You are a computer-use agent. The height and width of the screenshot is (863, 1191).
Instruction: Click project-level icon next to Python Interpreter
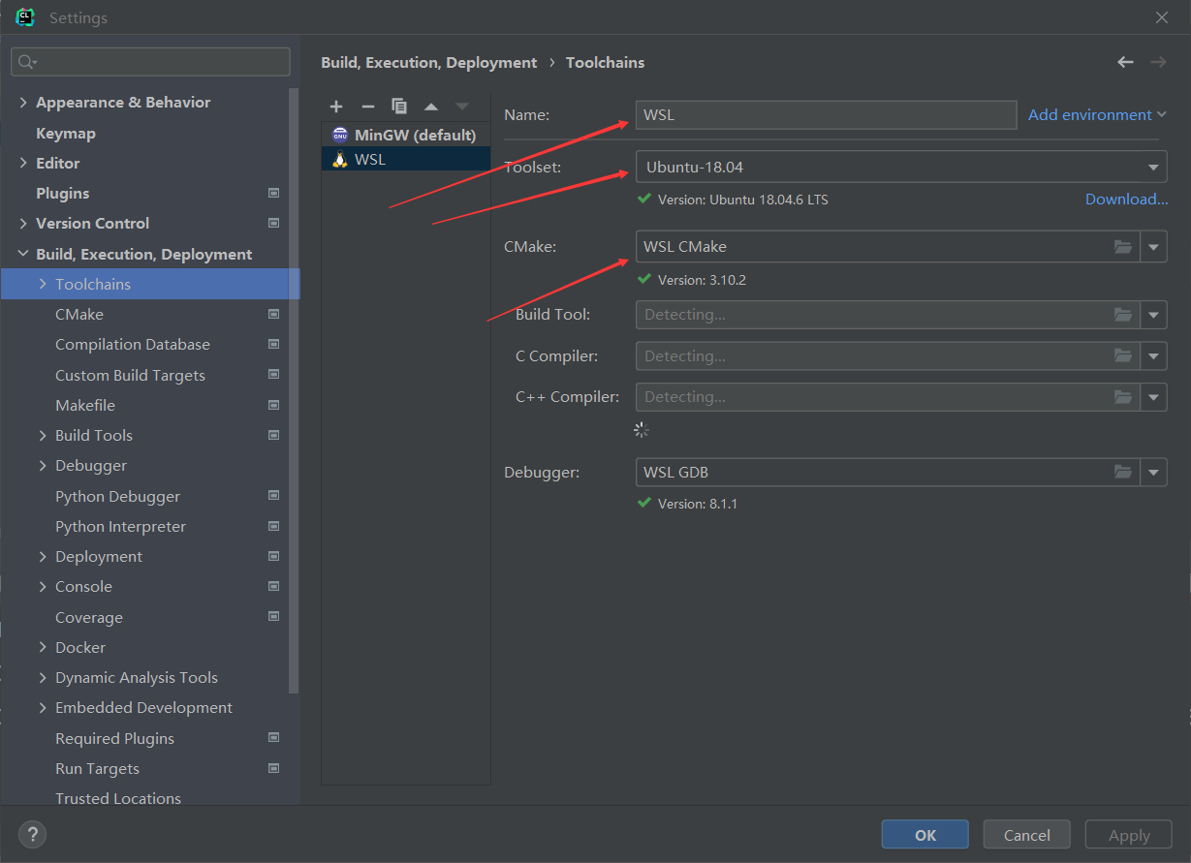click(273, 526)
